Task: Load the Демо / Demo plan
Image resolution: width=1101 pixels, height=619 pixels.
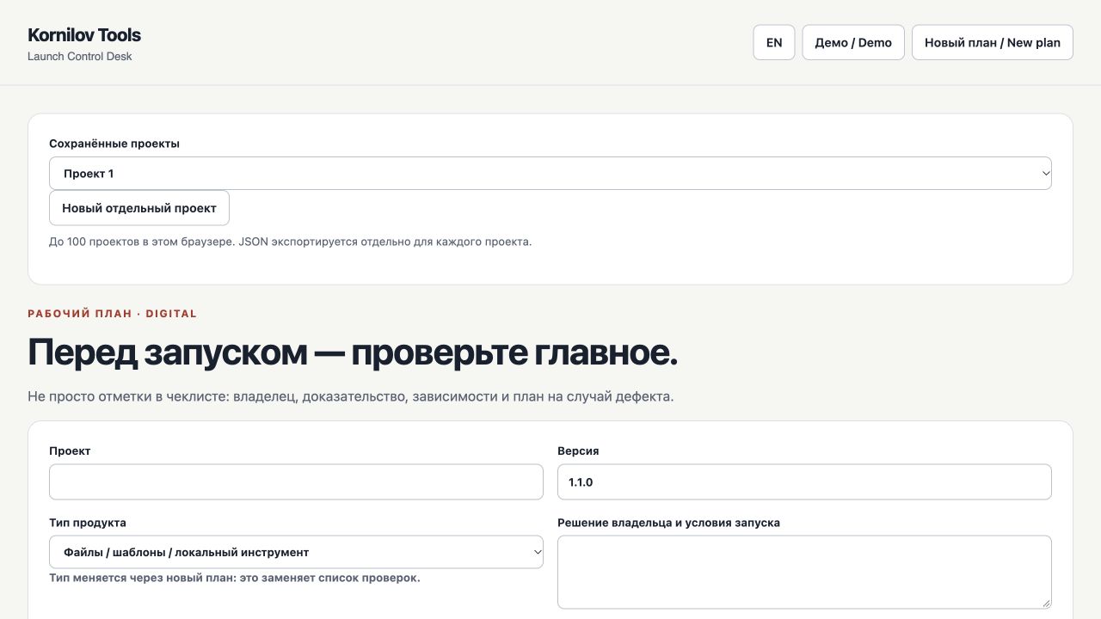Action: pyautogui.click(x=853, y=42)
